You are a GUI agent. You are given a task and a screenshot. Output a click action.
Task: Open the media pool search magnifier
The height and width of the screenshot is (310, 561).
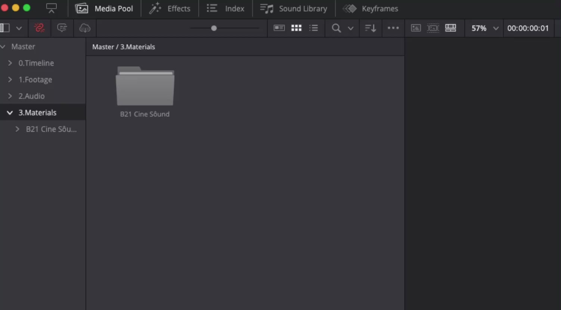coord(336,28)
